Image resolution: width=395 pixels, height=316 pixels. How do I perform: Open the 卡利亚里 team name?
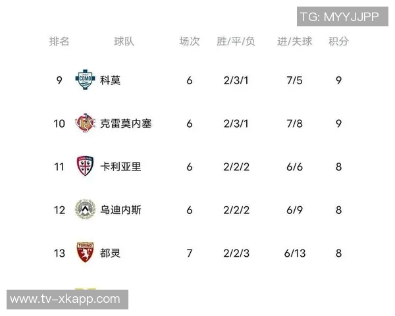(x=120, y=167)
